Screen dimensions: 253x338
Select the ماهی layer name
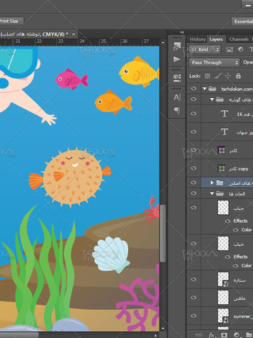[239, 298]
